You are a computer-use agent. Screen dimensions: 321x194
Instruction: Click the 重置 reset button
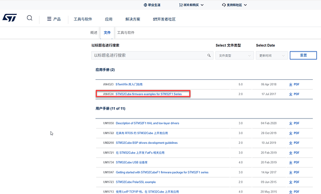coord(303,55)
